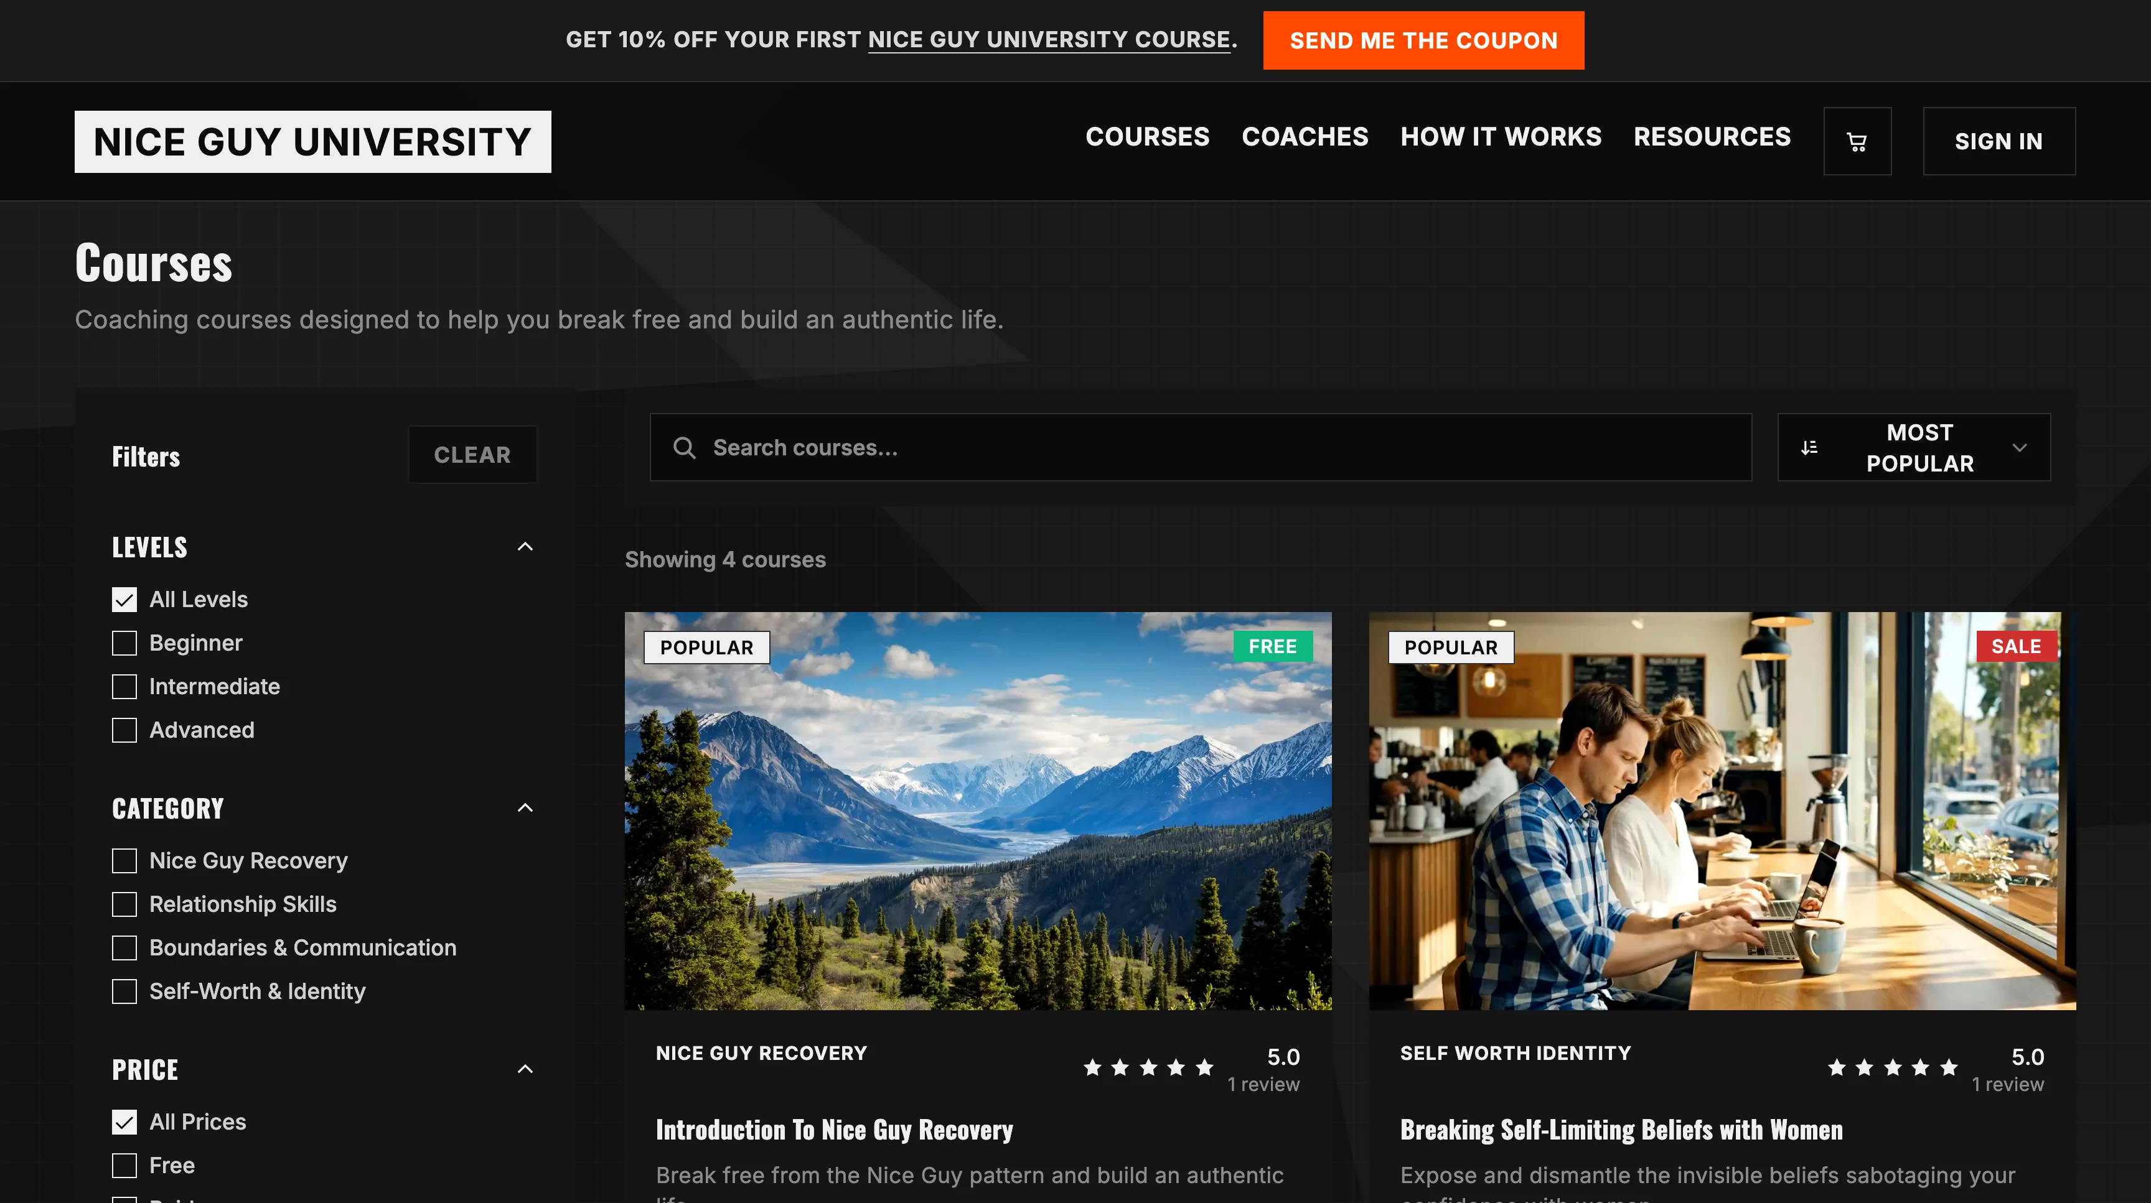Open the Courses nav menu

click(x=1147, y=137)
